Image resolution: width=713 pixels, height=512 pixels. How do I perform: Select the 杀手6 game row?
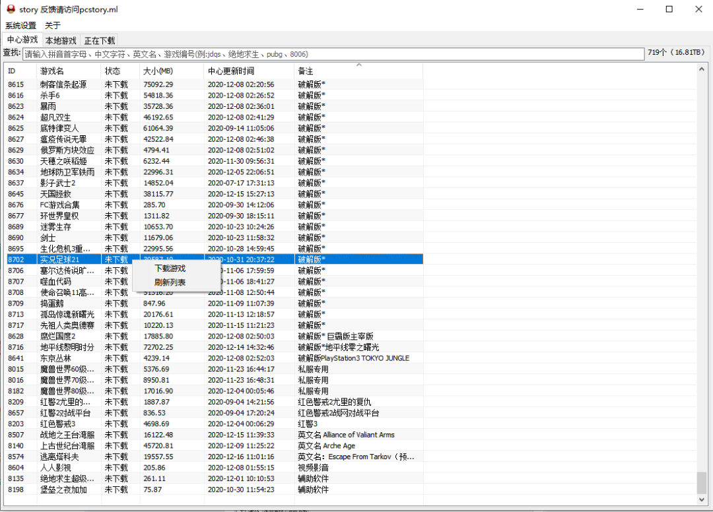coord(214,95)
